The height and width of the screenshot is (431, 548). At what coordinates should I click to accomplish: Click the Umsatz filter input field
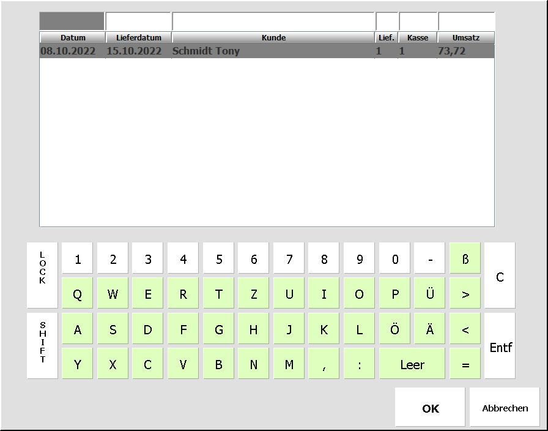(x=466, y=21)
